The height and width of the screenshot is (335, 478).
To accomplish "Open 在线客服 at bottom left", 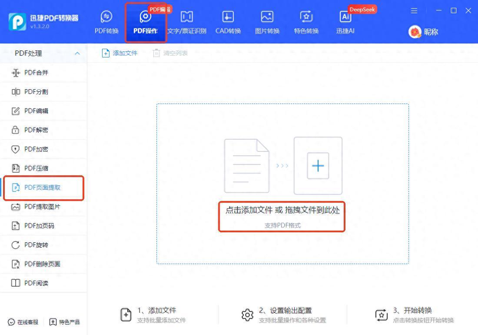I will click(23, 322).
